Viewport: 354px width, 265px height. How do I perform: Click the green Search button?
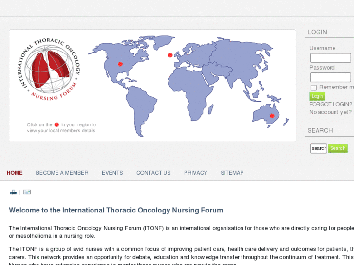[338, 148]
